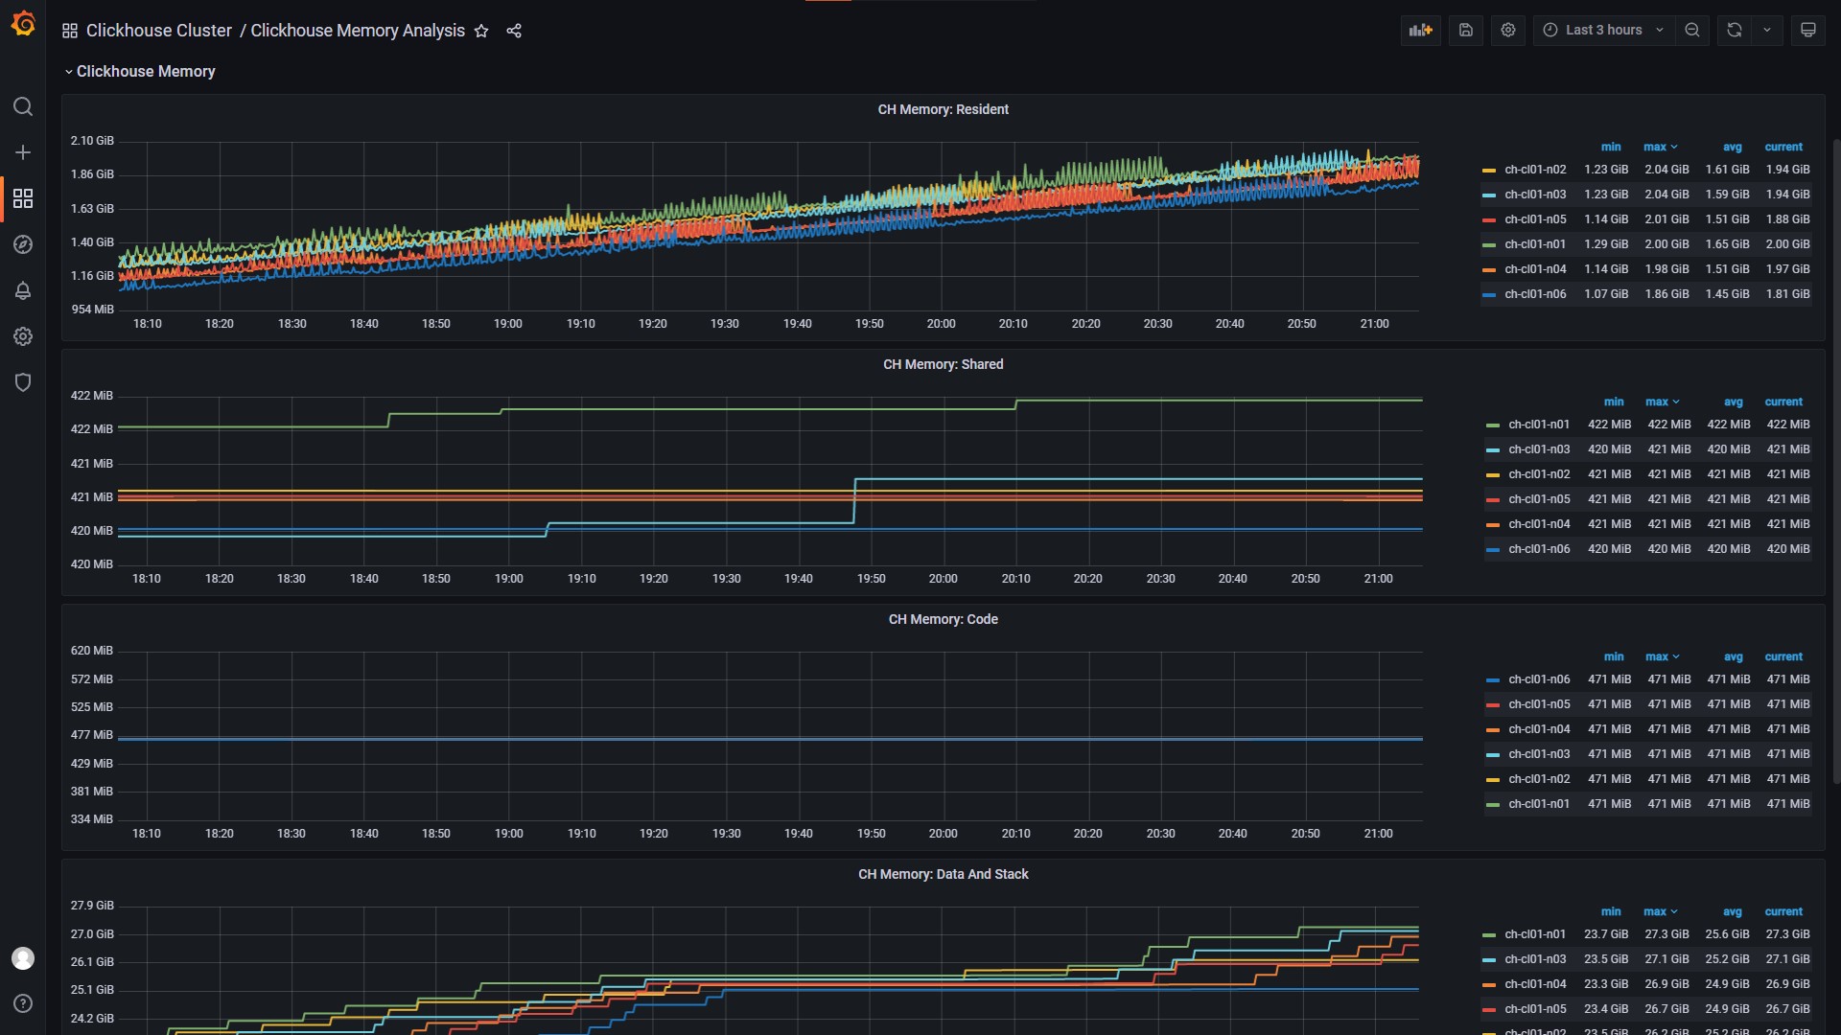This screenshot has width=1841, height=1035.
Task: Toggle ch-cl01-n02 series in Resident legend
Action: click(x=1535, y=170)
